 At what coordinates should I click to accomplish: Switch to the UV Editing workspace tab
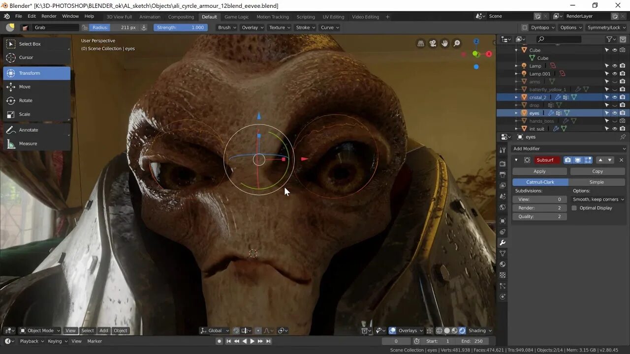coord(333,17)
